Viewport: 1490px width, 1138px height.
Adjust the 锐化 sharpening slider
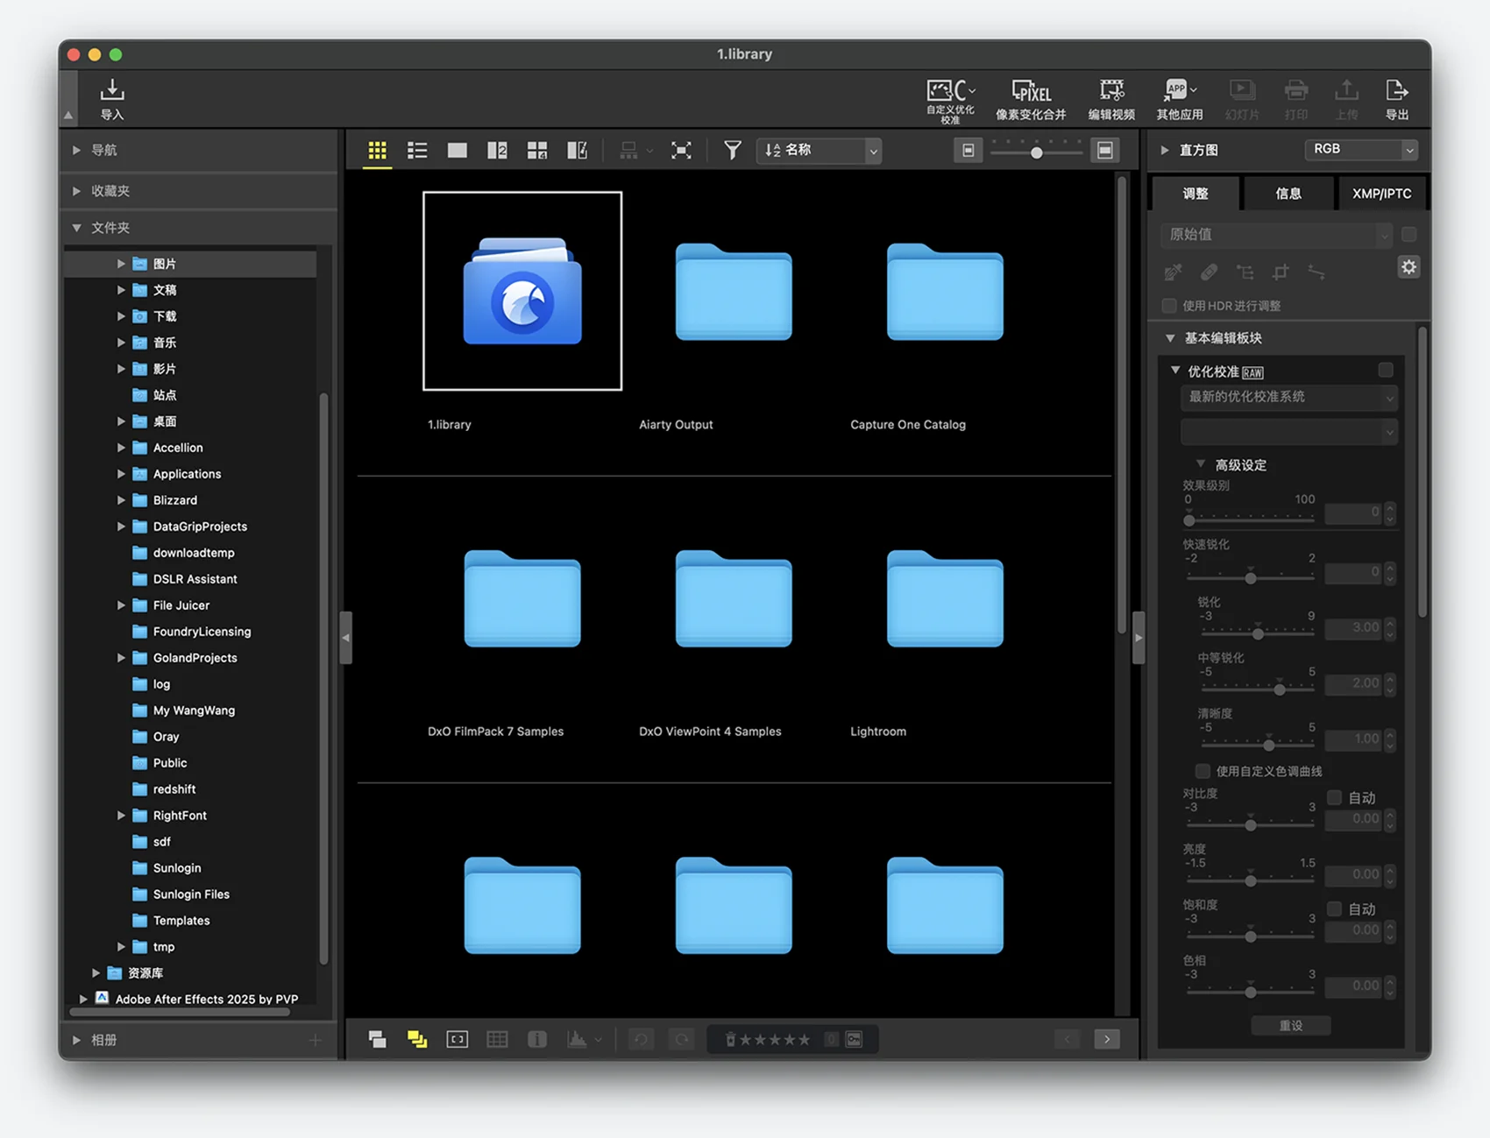point(1258,633)
